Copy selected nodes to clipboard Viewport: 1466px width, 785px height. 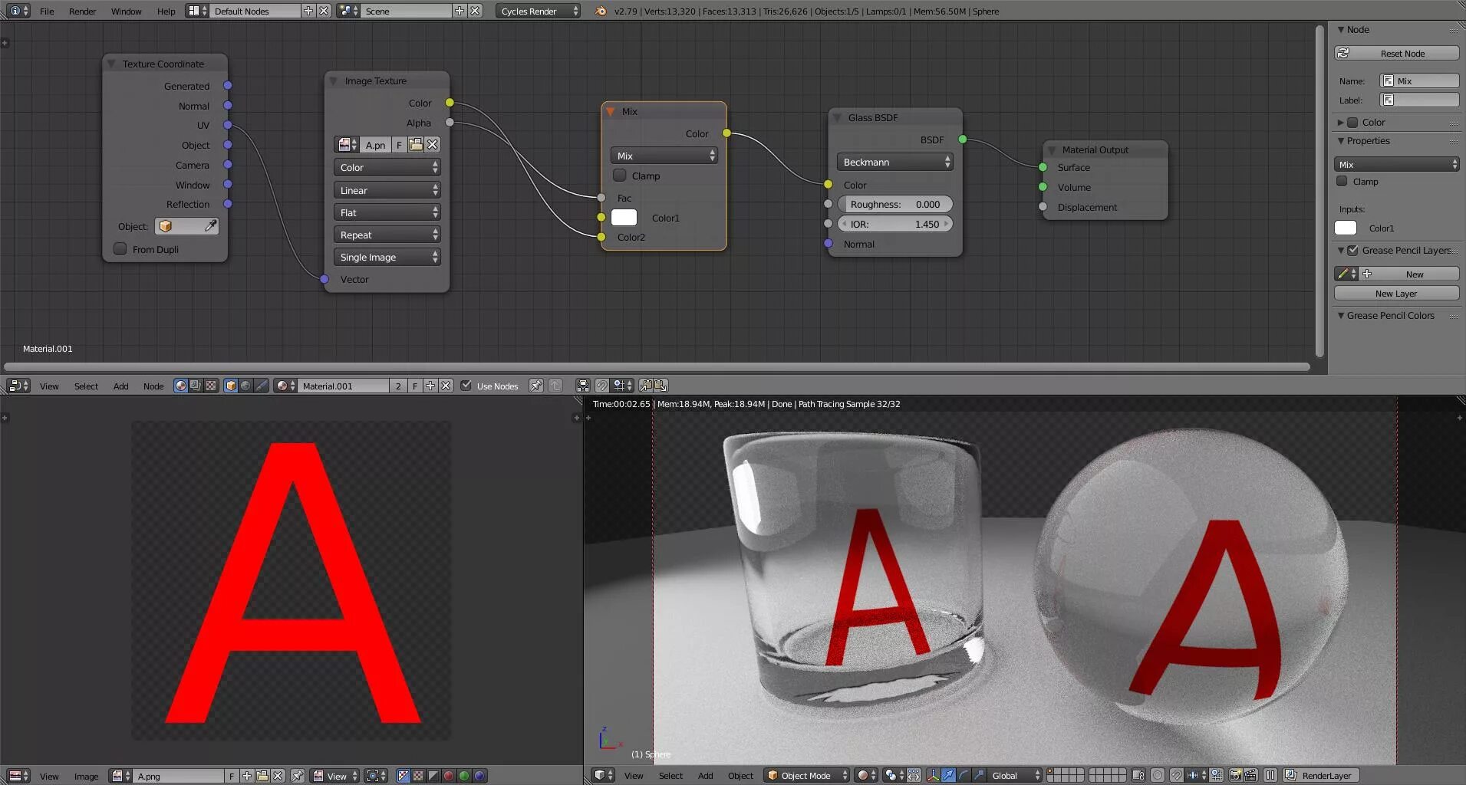coord(646,386)
